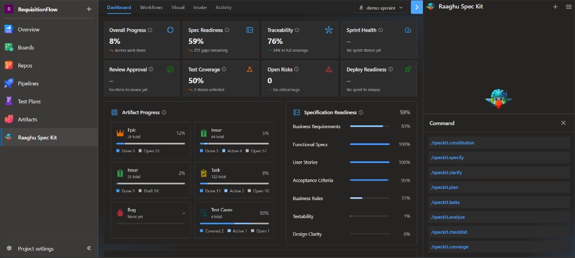Click the Business Requirements progress bar

(369, 126)
